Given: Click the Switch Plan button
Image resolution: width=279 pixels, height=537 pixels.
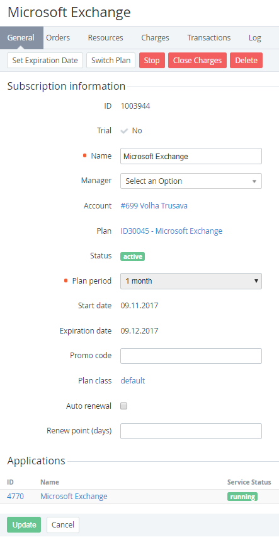Looking at the screenshot, I should (x=111, y=61).
